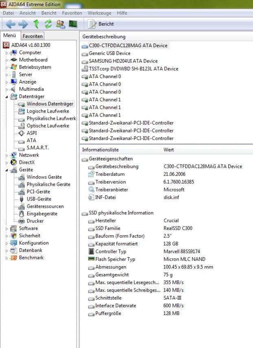Select Logische Laufwerke in the tree
Screen dimensions: 253x348
coord(44,111)
